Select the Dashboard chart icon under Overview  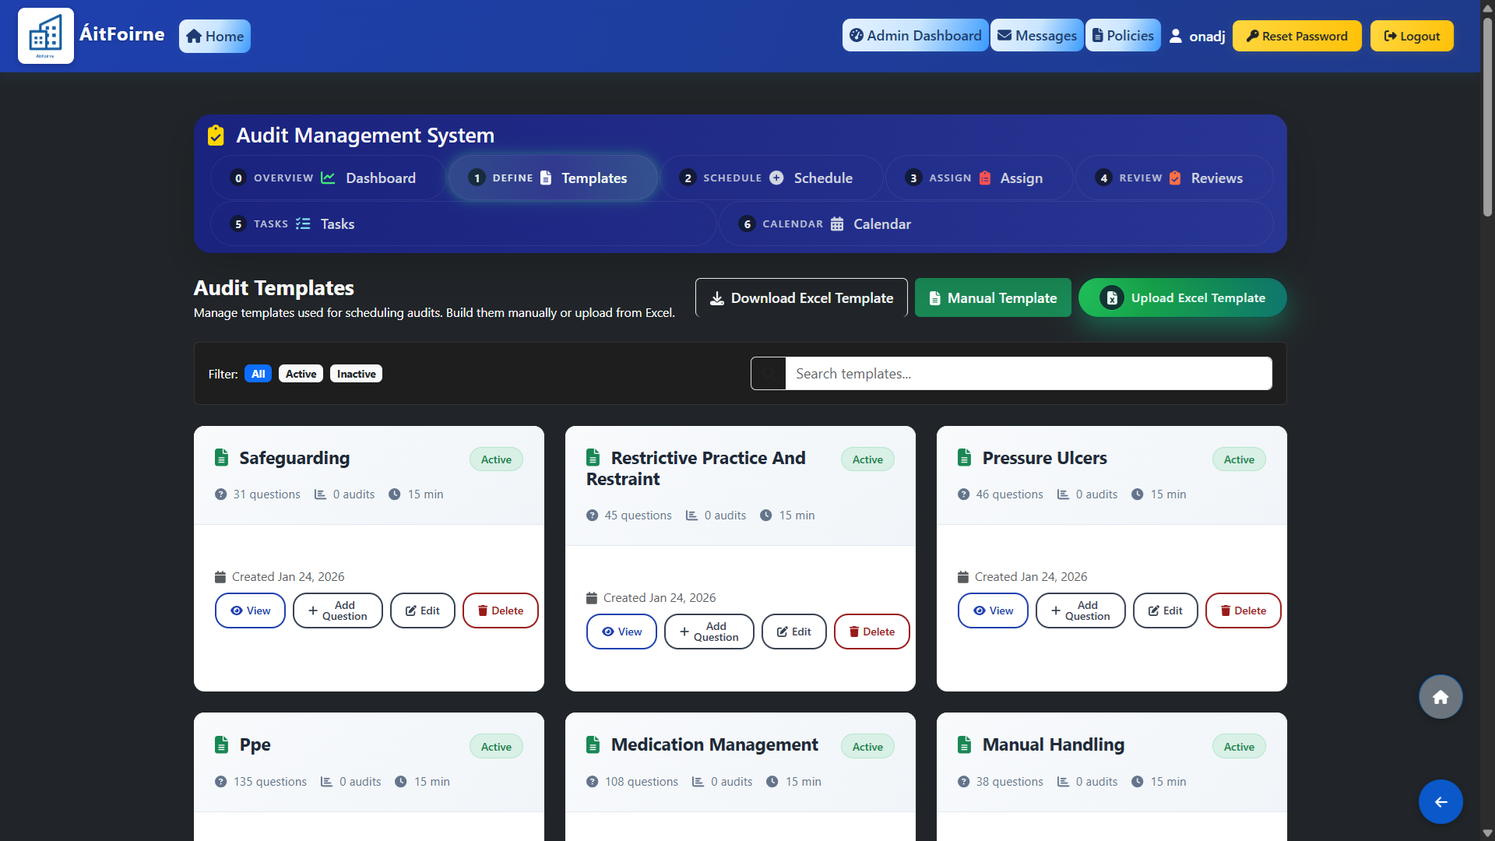click(x=328, y=178)
